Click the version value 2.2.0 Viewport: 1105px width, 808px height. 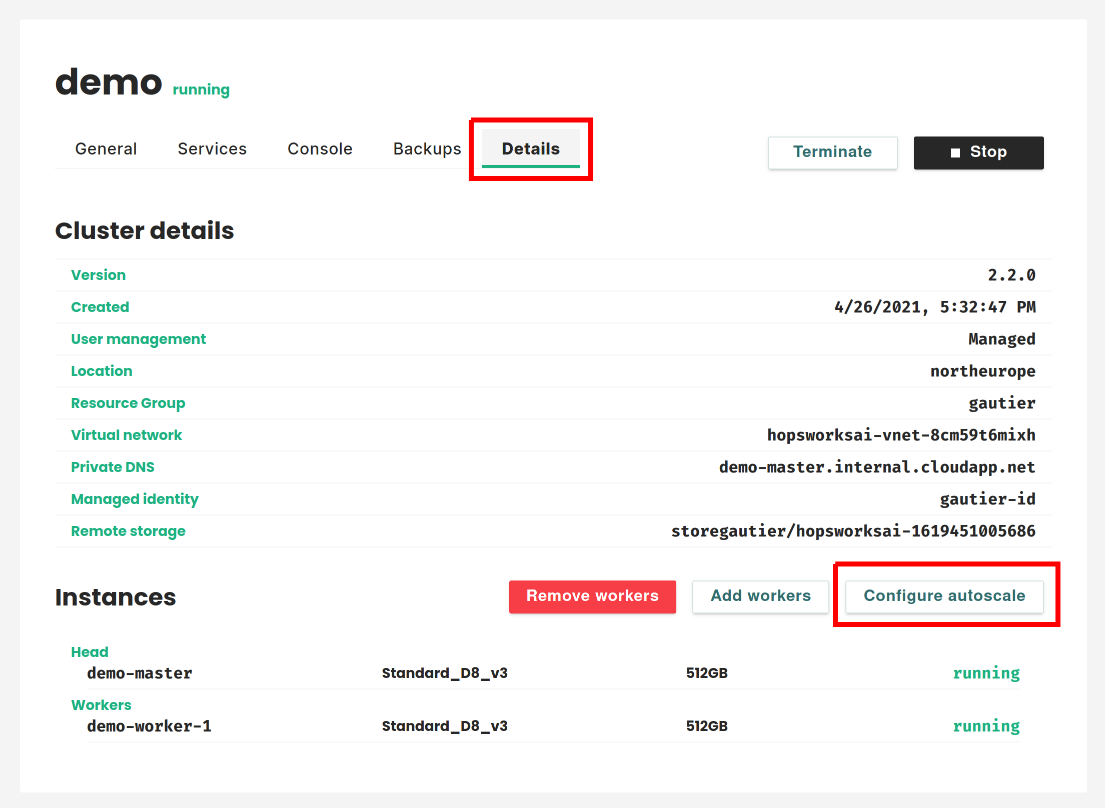pos(1011,275)
